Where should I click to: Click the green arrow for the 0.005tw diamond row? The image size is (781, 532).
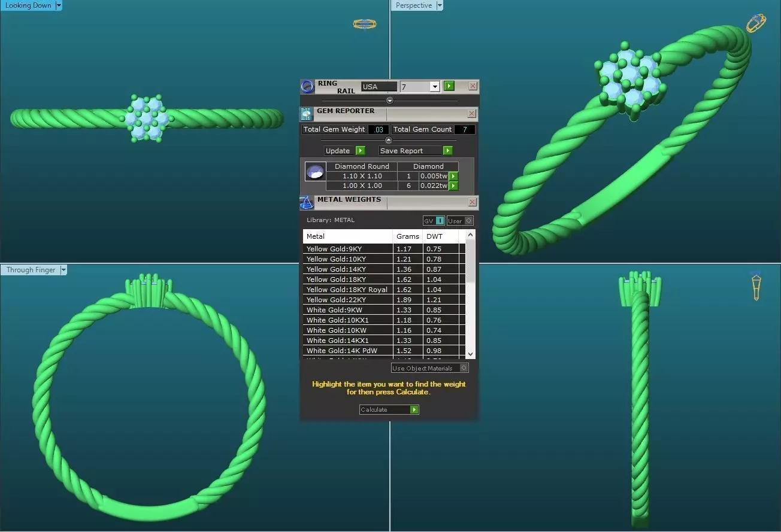(x=453, y=177)
